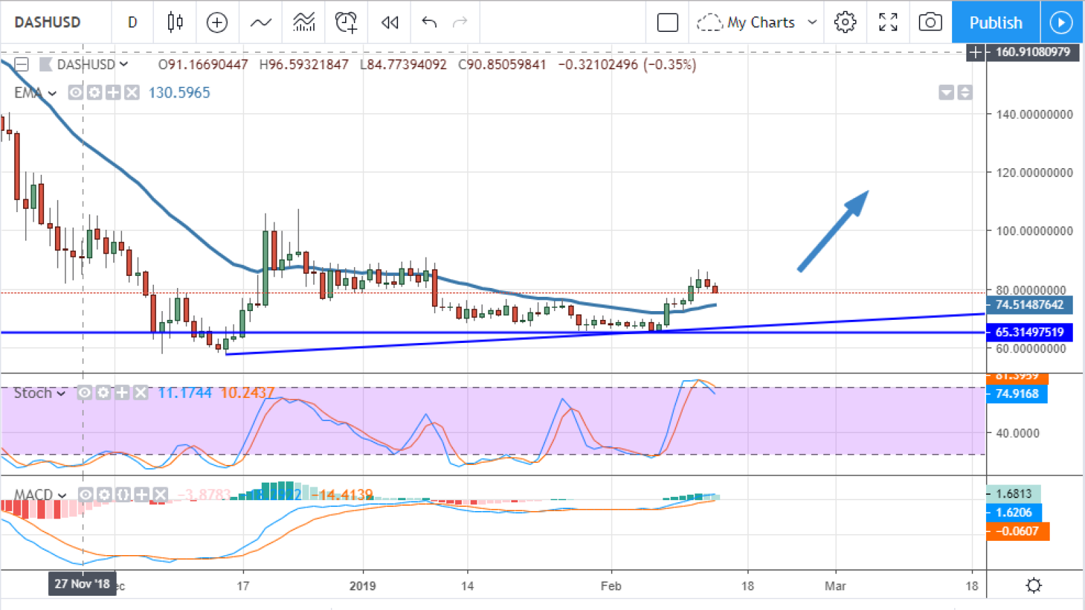The height and width of the screenshot is (610, 1085).
Task: Click the open value O91.16690447
Action: 203,64
